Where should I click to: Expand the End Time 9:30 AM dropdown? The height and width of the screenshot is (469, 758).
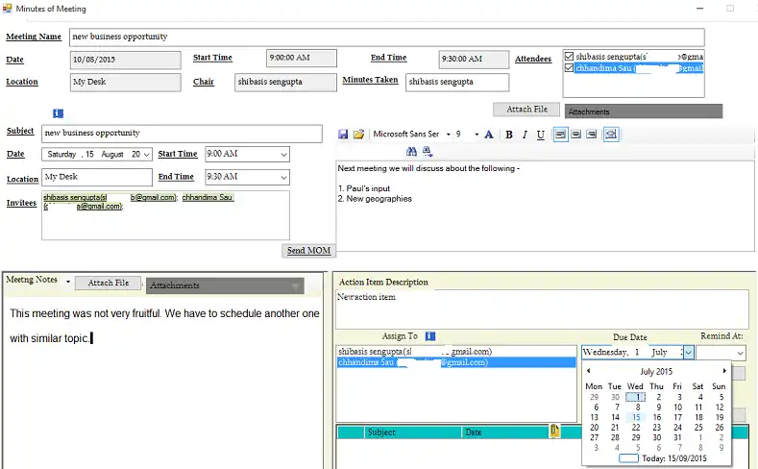pos(283,177)
